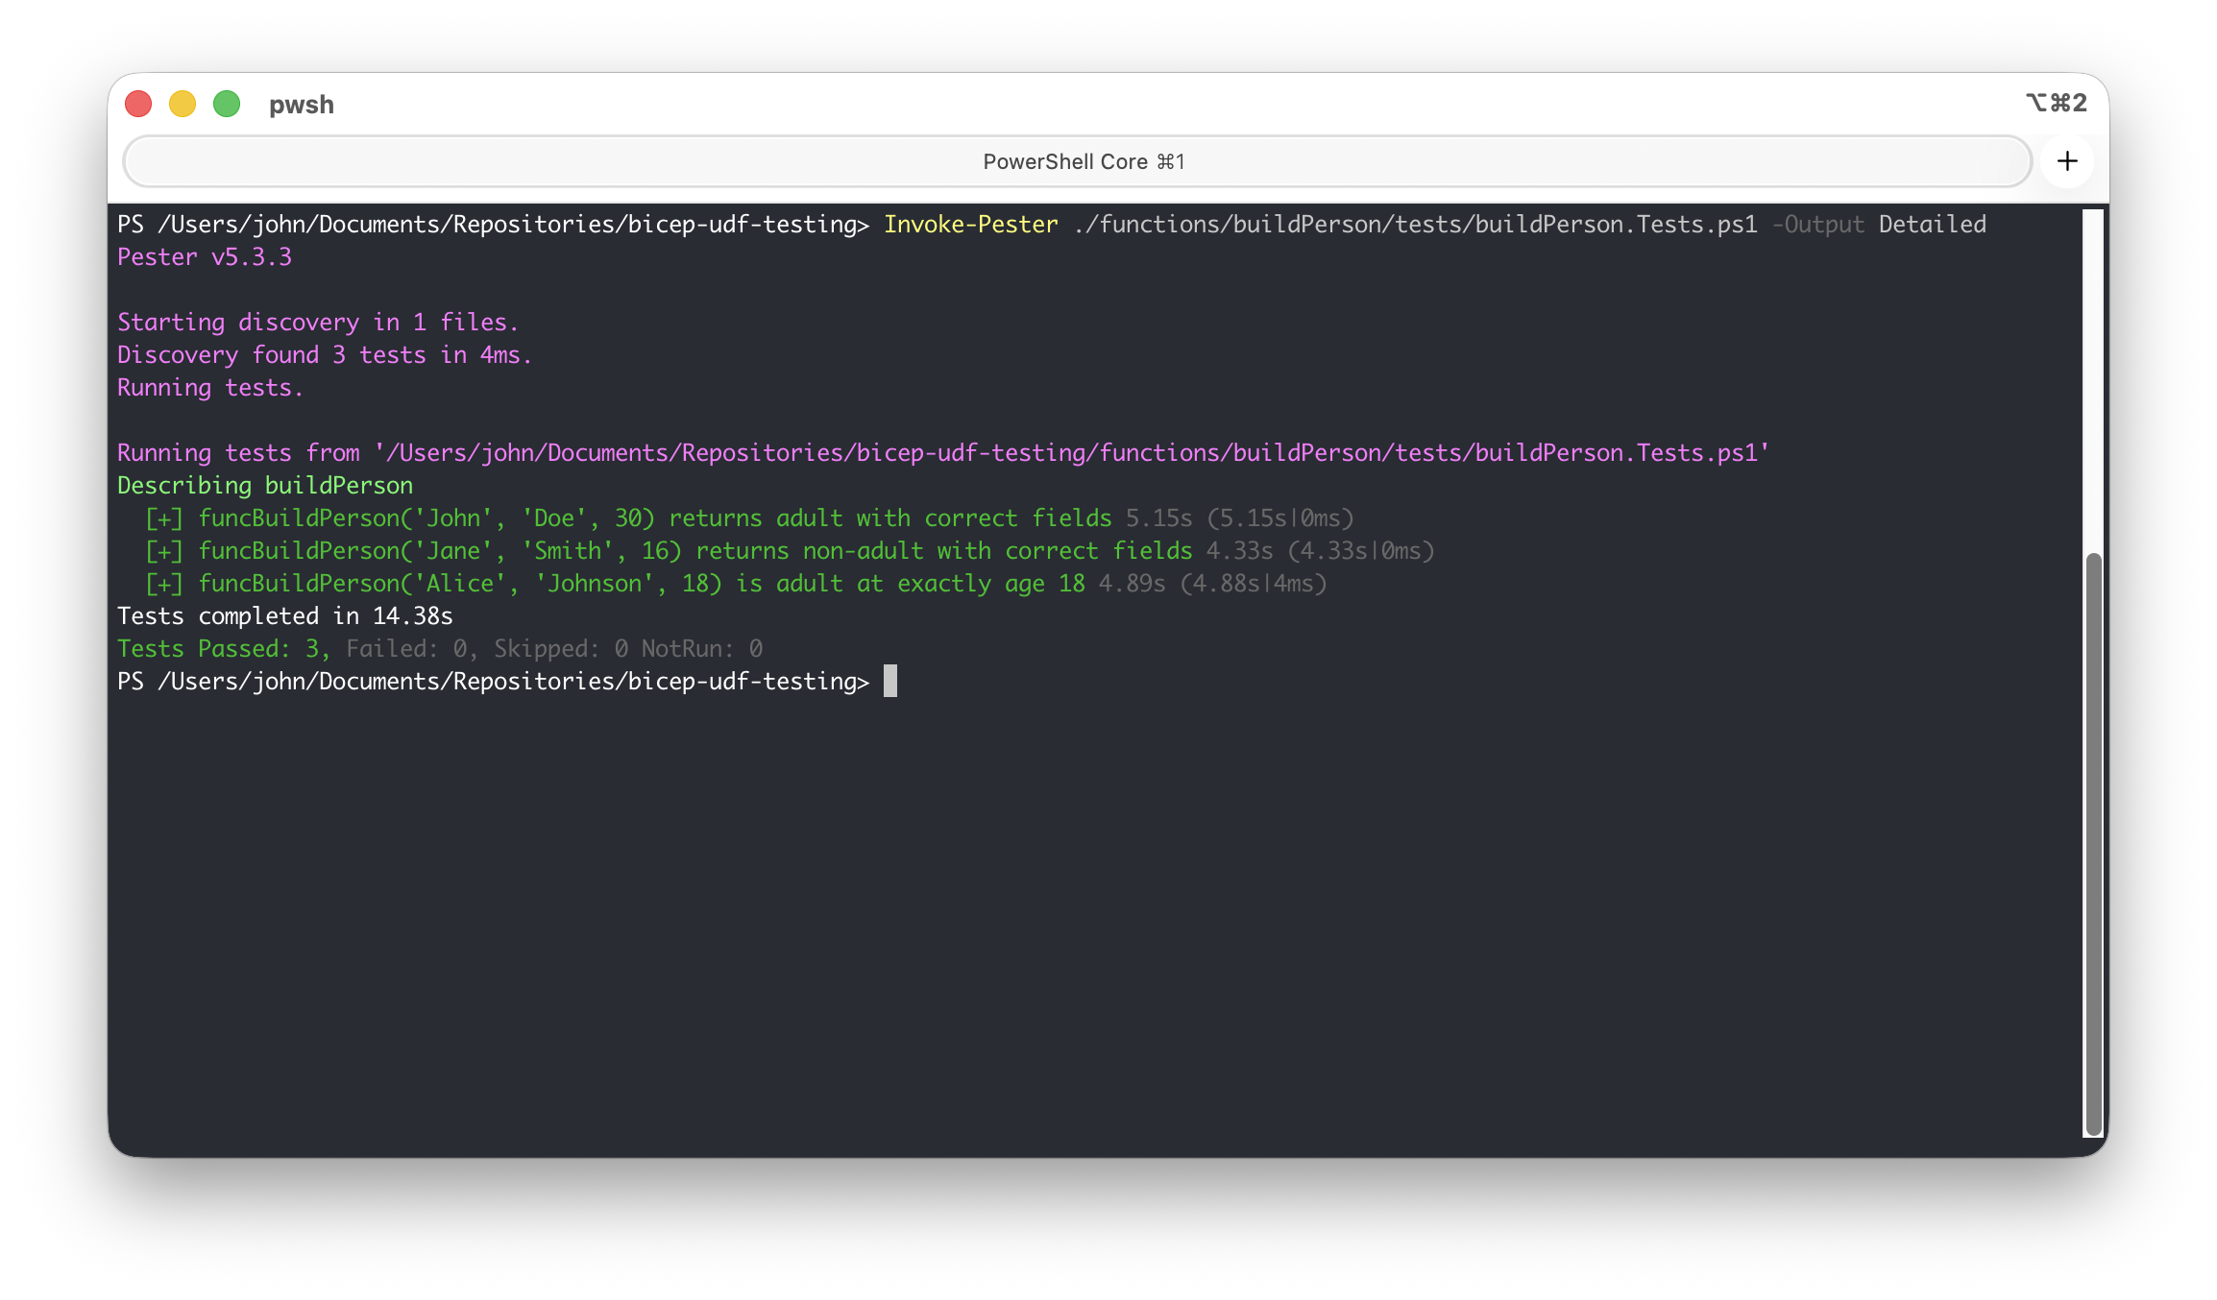Viewport: 2217px width, 1300px height.
Task: Click the Tests completed in 14.38s line
Action: coord(284,616)
